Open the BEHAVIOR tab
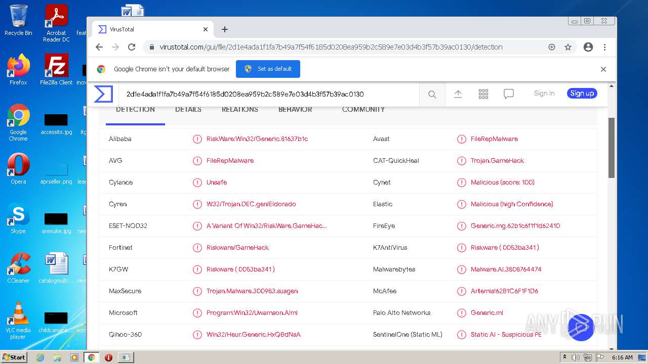The image size is (648, 364). (x=295, y=110)
